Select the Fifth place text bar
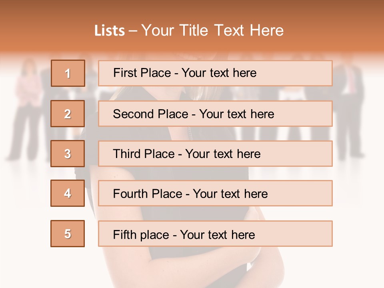 pos(215,234)
